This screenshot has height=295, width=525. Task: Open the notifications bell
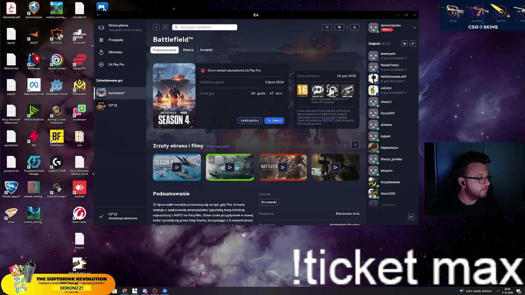[x=355, y=27]
